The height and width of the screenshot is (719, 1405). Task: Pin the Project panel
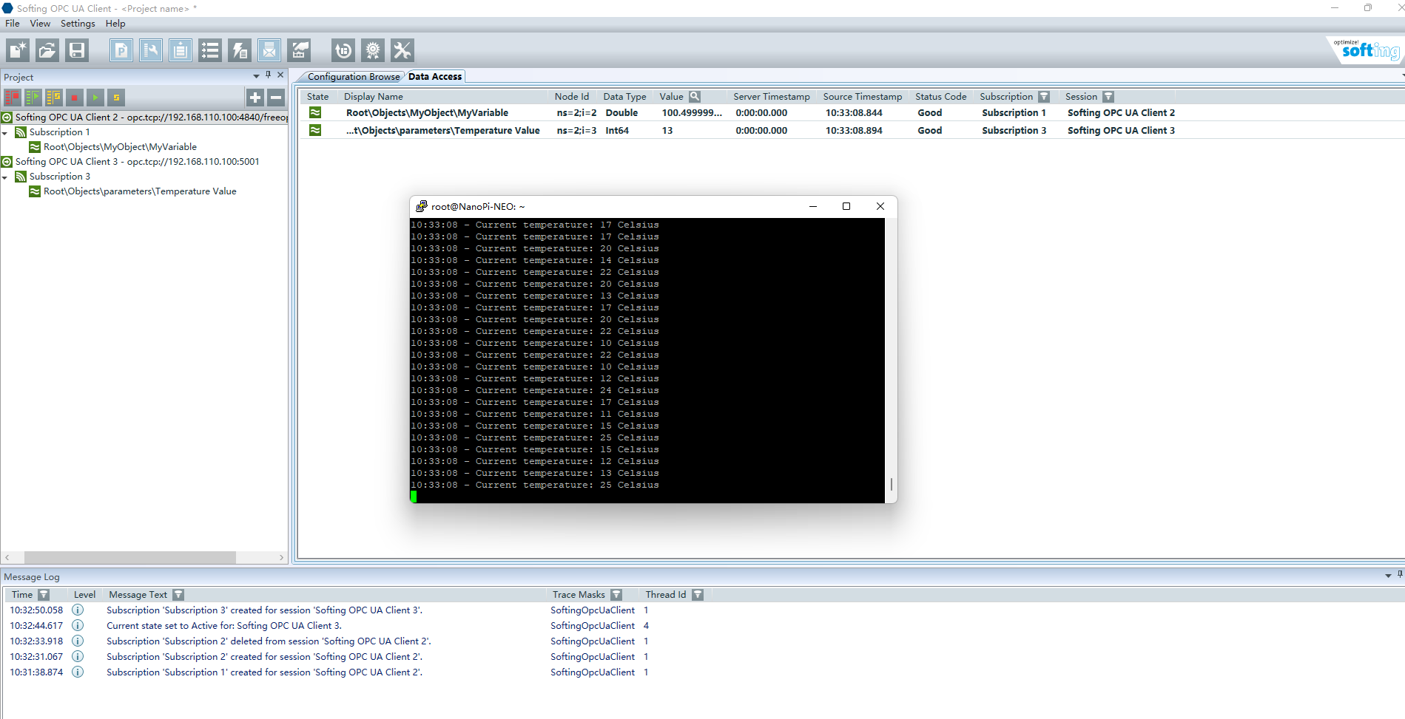click(x=269, y=75)
